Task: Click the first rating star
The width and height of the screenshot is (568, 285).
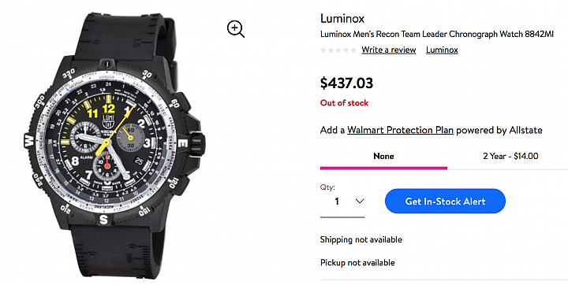Action: click(x=323, y=50)
